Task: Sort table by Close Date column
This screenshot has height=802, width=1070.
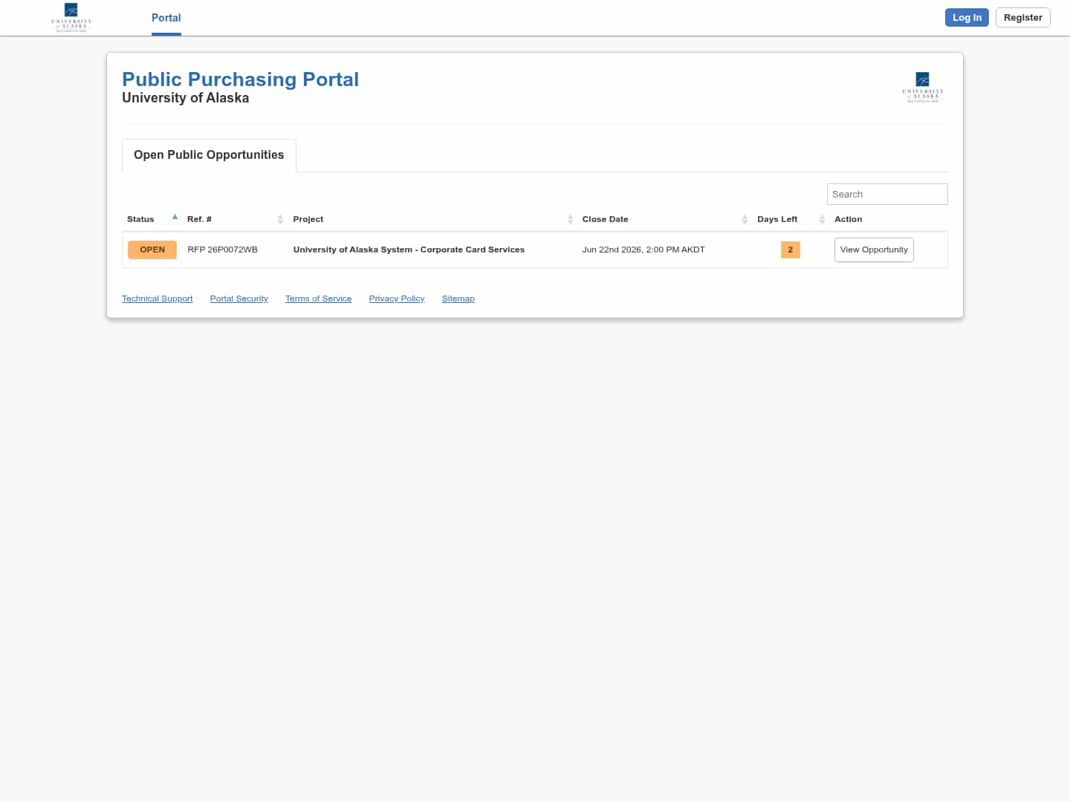Action: tap(665, 219)
